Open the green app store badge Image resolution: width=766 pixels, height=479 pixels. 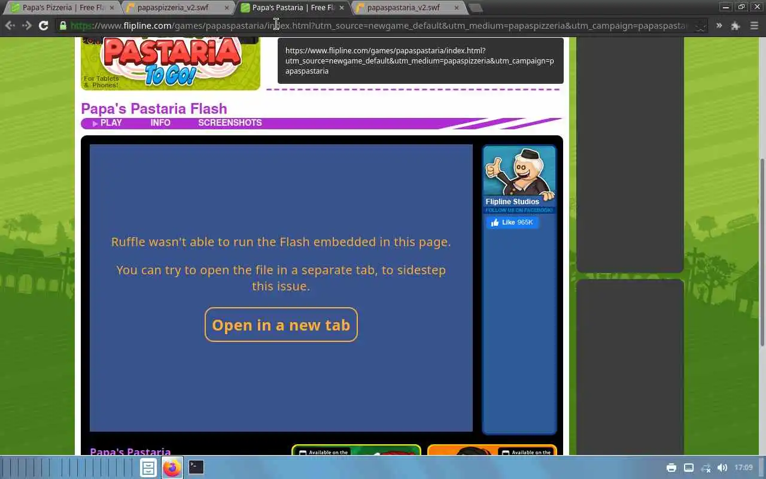click(356, 450)
